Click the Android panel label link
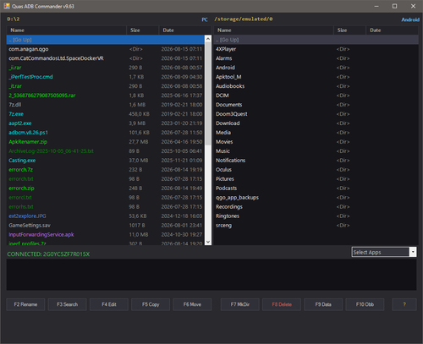 (410, 19)
